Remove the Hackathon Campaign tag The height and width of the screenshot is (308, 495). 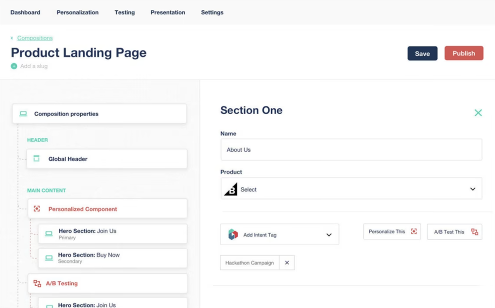pyautogui.click(x=287, y=263)
